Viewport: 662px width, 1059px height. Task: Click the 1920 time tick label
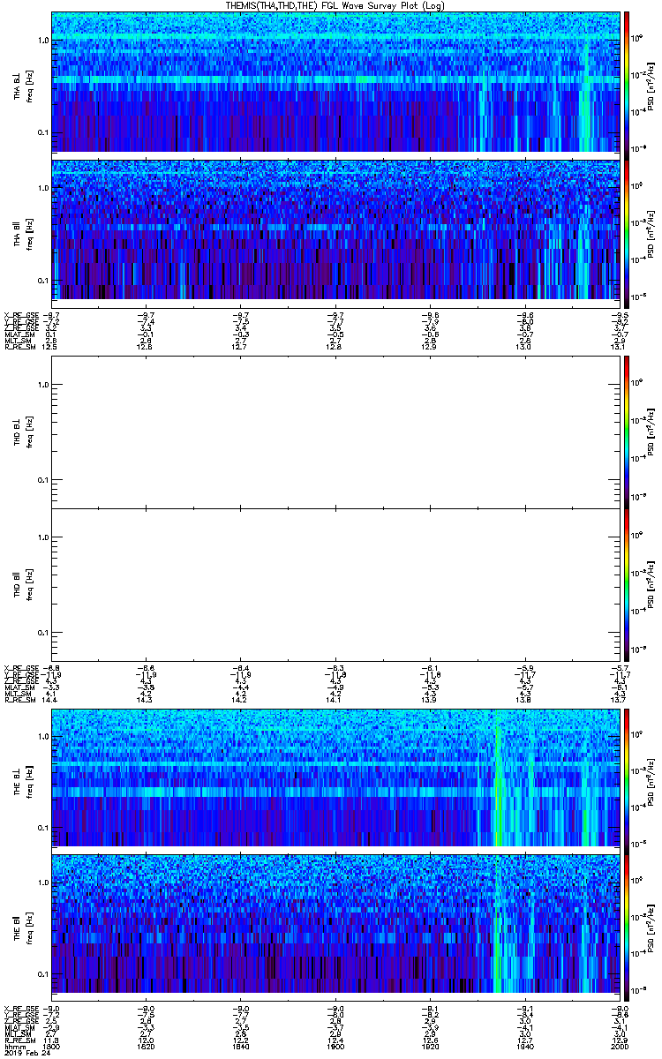(430, 1046)
